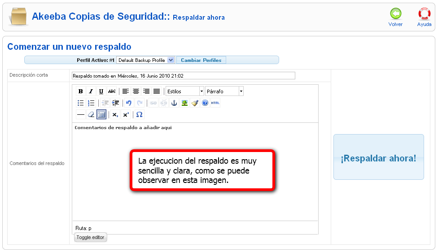The height and width of the screenshot is (252, 438).
Task: Toggle underline formatting in editor
Action: (101, 91)
